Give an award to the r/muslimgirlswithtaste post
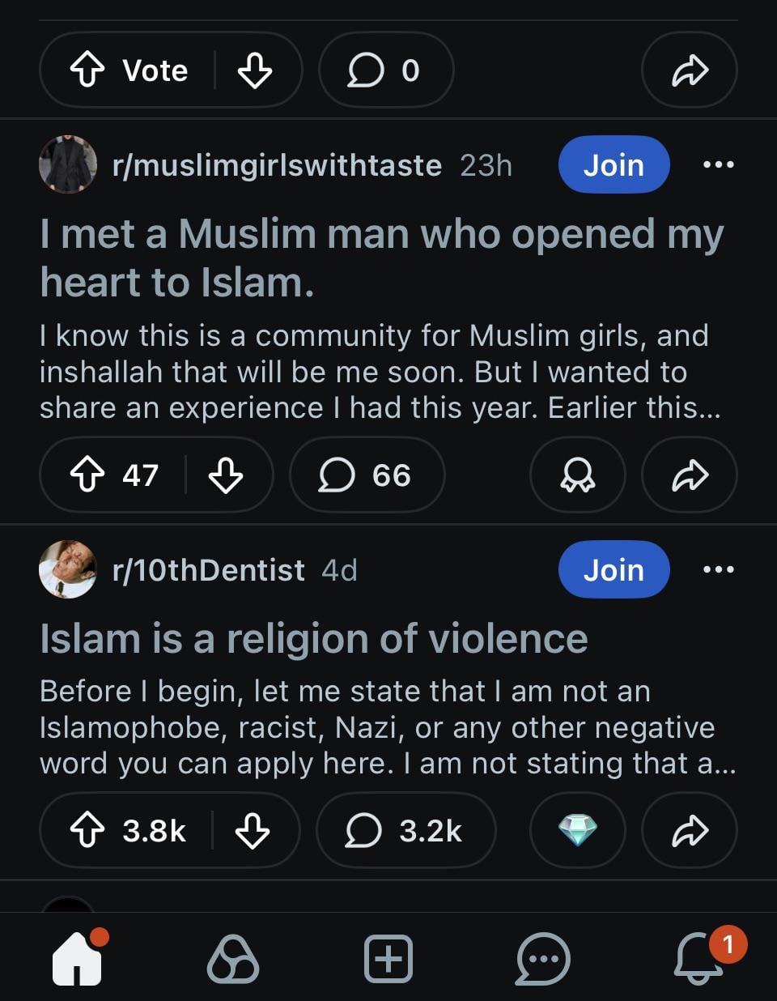The image size is (777, 1001). point(577,475)
